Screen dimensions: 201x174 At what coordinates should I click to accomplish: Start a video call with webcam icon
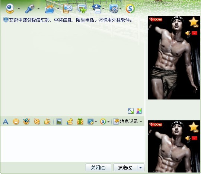click(10, 9)
